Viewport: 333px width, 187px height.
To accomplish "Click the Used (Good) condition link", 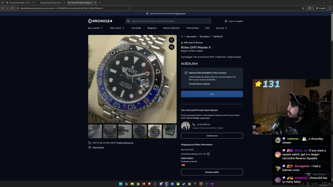I will coord(189,57).
